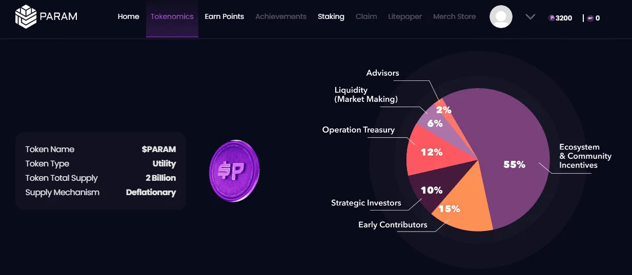Open the Achievements link

point(281,16)
